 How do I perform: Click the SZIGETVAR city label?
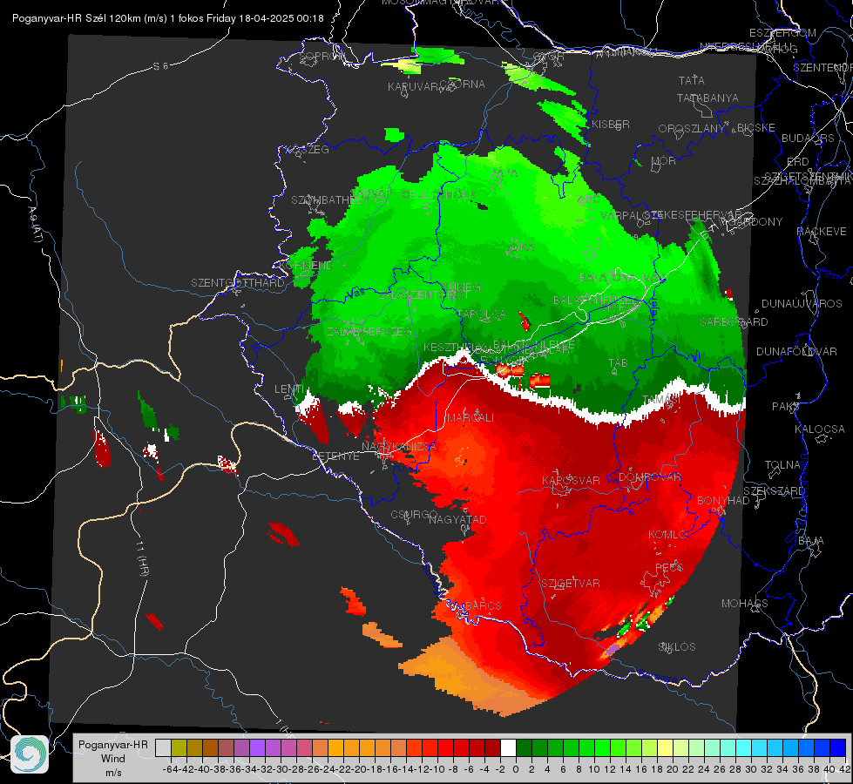click(571, 584)
